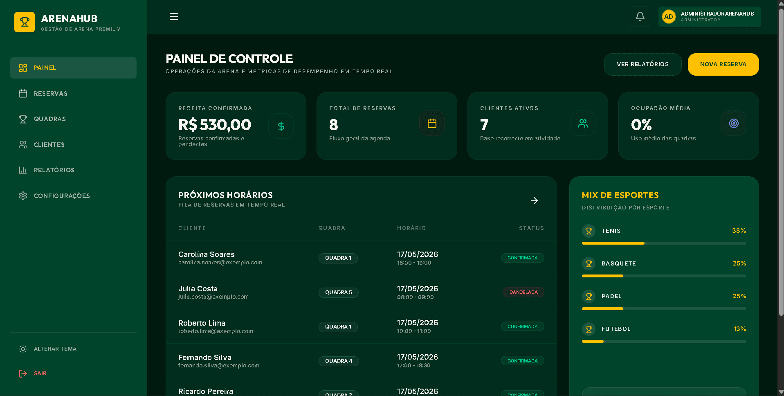Click the Ver Relatórios button
The image size is (784, 396).
pyautogui.click(x=642, y=64)
